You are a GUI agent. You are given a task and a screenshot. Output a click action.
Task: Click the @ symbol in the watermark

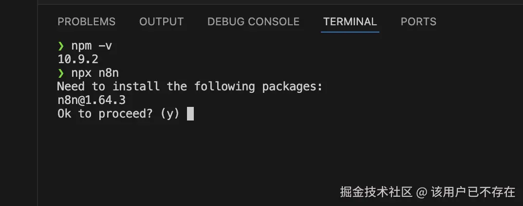tap(422, 192)
